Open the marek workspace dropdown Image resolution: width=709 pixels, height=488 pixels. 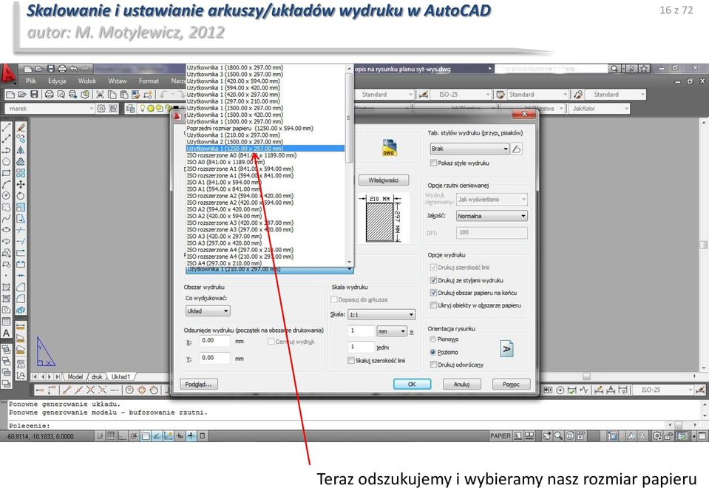(x=50, y=109)
